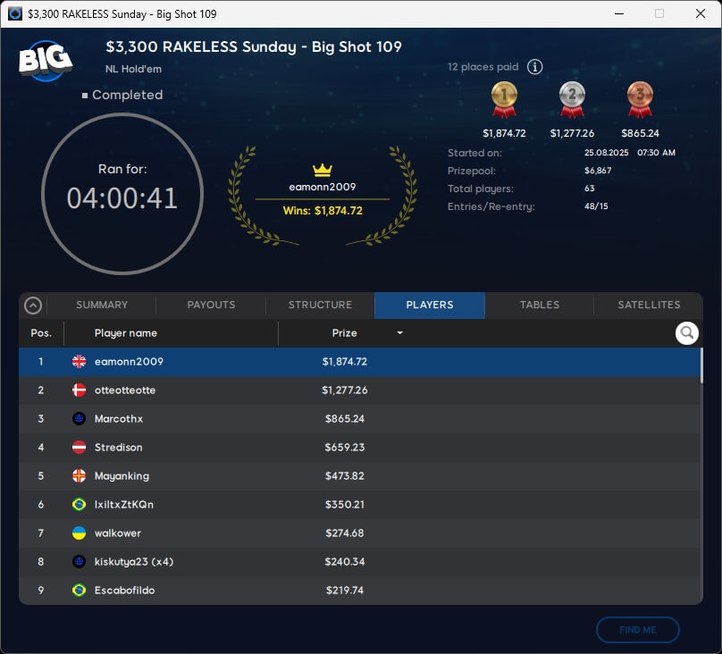Image resolution: width=722 pixels, height=654 pixels.
Task: Click the silver second place medal
Action: tap(572, 99)
